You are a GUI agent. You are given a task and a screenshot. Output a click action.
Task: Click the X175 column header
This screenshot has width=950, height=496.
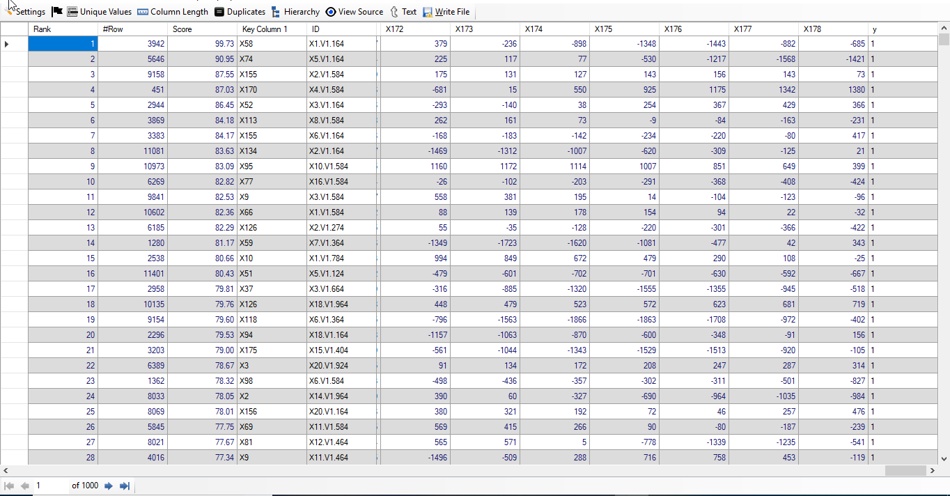(624, 29)
